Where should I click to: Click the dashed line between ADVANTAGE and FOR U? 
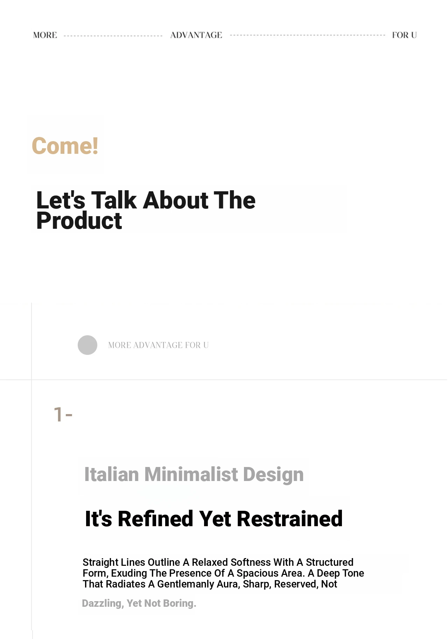point(307,35)
